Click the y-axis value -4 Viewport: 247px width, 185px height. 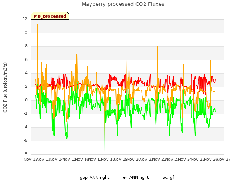click(x=25, y=127)
